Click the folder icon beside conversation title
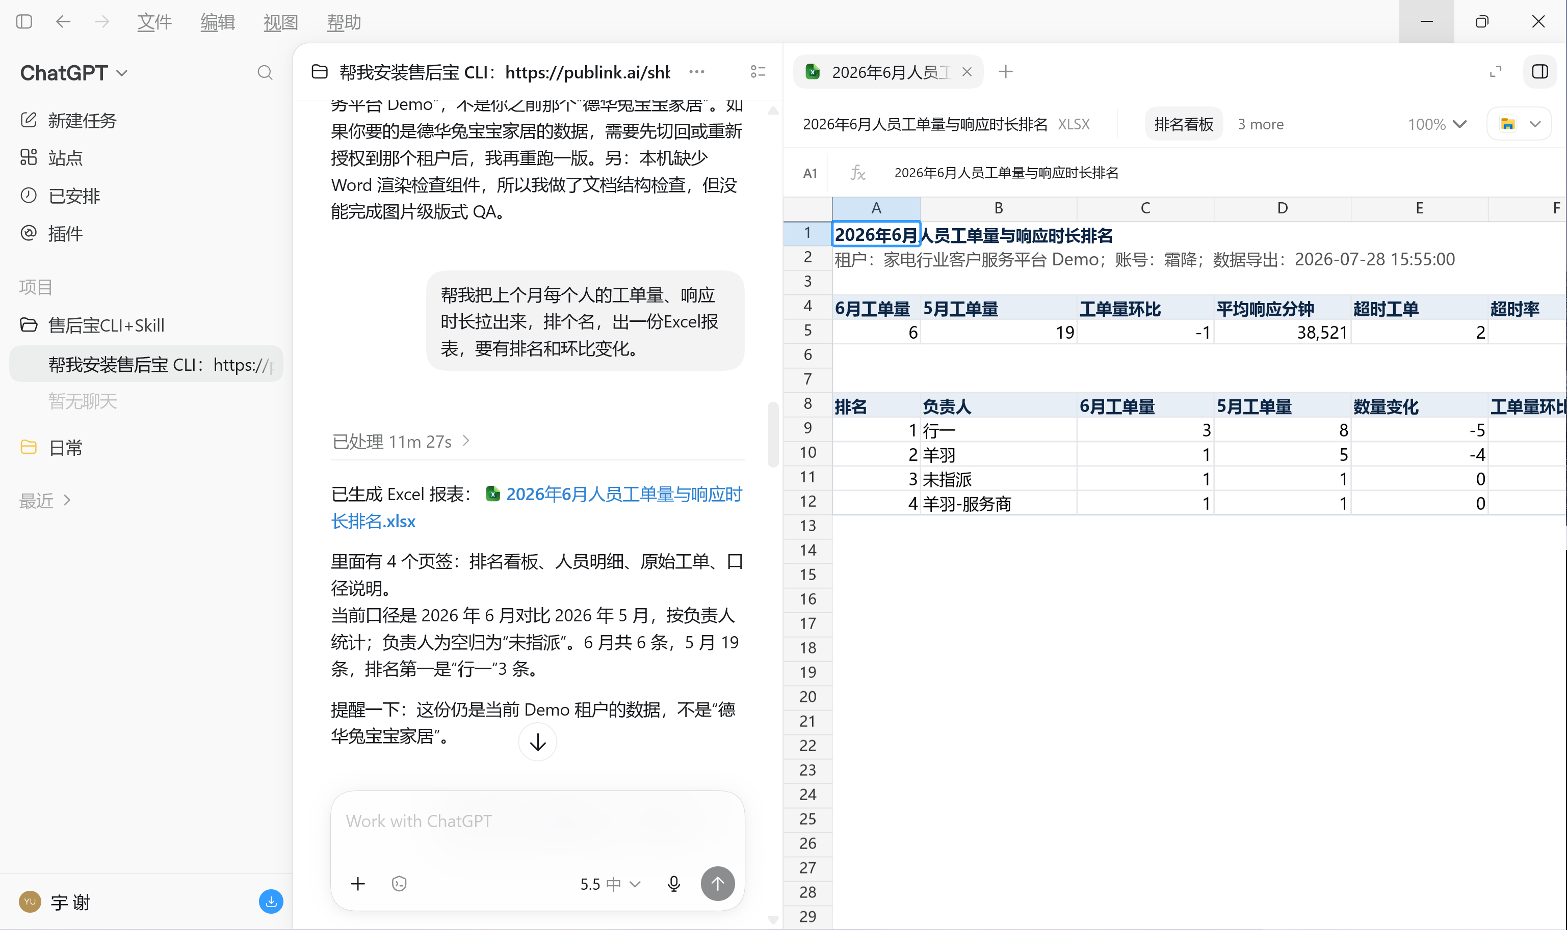The height and width of the screenshot is (930, 1567). (320, 72)
